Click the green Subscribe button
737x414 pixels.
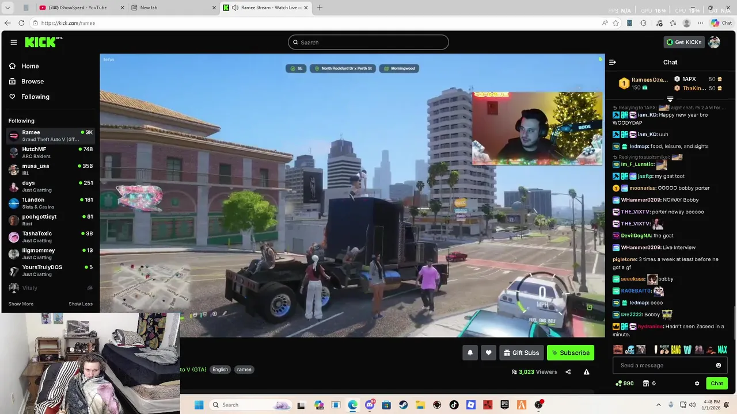pos(570,352)
